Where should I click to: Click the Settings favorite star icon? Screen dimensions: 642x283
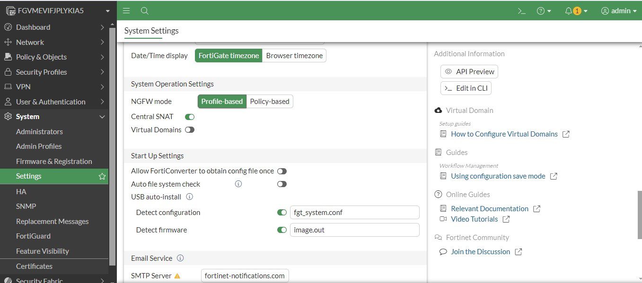102,176
